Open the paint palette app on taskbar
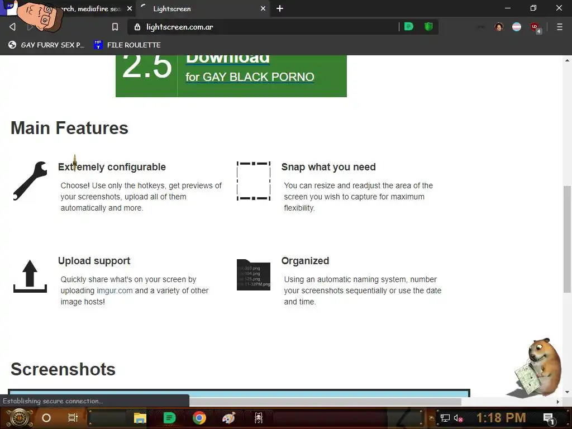 click(x=229, y=418)
